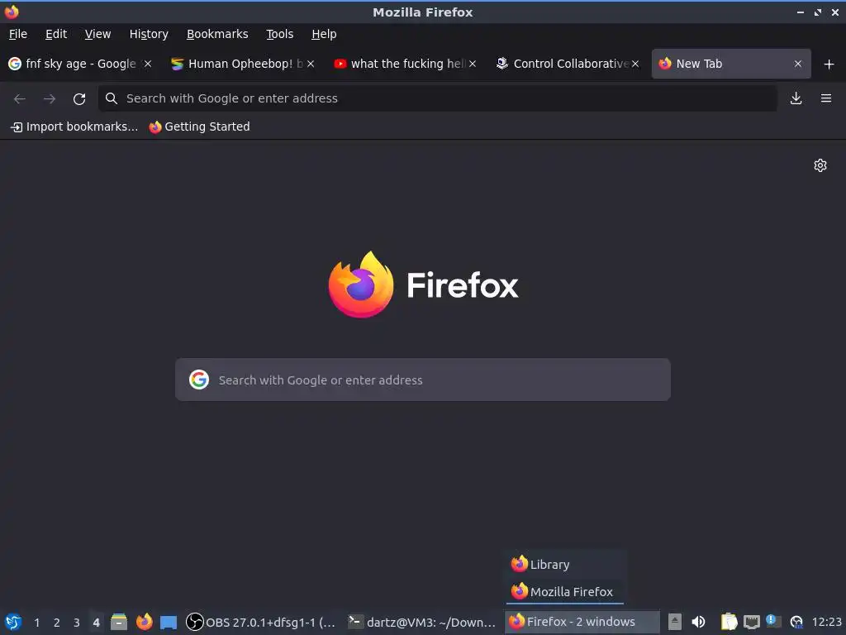Open the History menu

point(149,34)
